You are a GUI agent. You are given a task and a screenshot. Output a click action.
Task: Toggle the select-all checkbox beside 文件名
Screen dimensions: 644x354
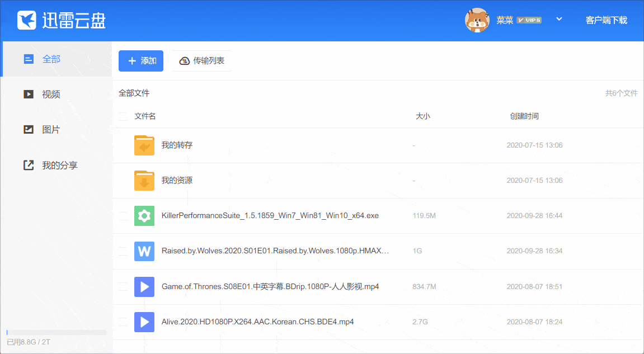pos(123,116)
